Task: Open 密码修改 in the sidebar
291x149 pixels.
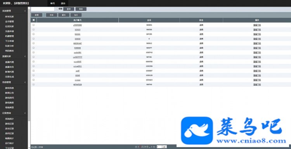Action: (9, 51)
